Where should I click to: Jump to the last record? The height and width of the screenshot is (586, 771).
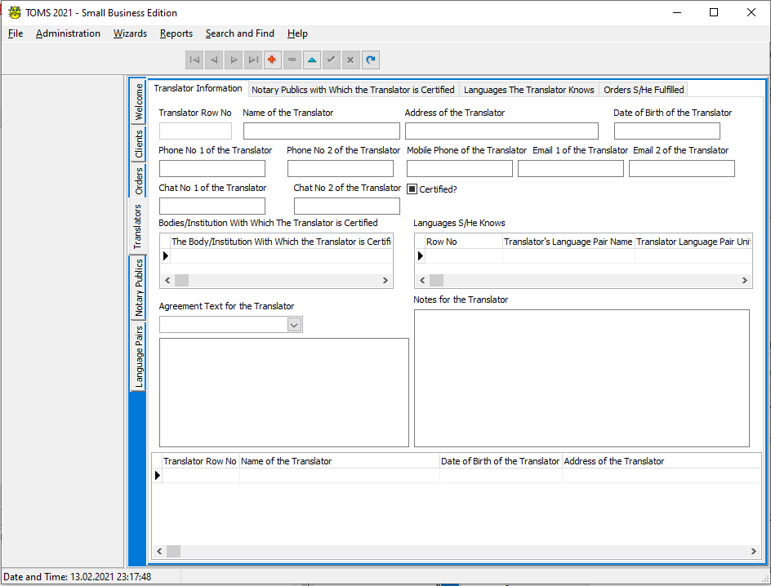[253, 60]
